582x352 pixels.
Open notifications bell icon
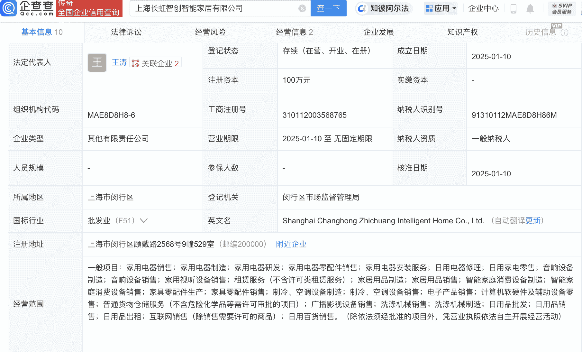(530, 9)
